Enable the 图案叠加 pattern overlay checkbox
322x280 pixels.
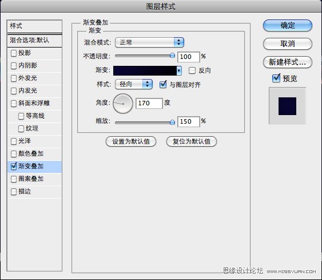pos(14,179)
